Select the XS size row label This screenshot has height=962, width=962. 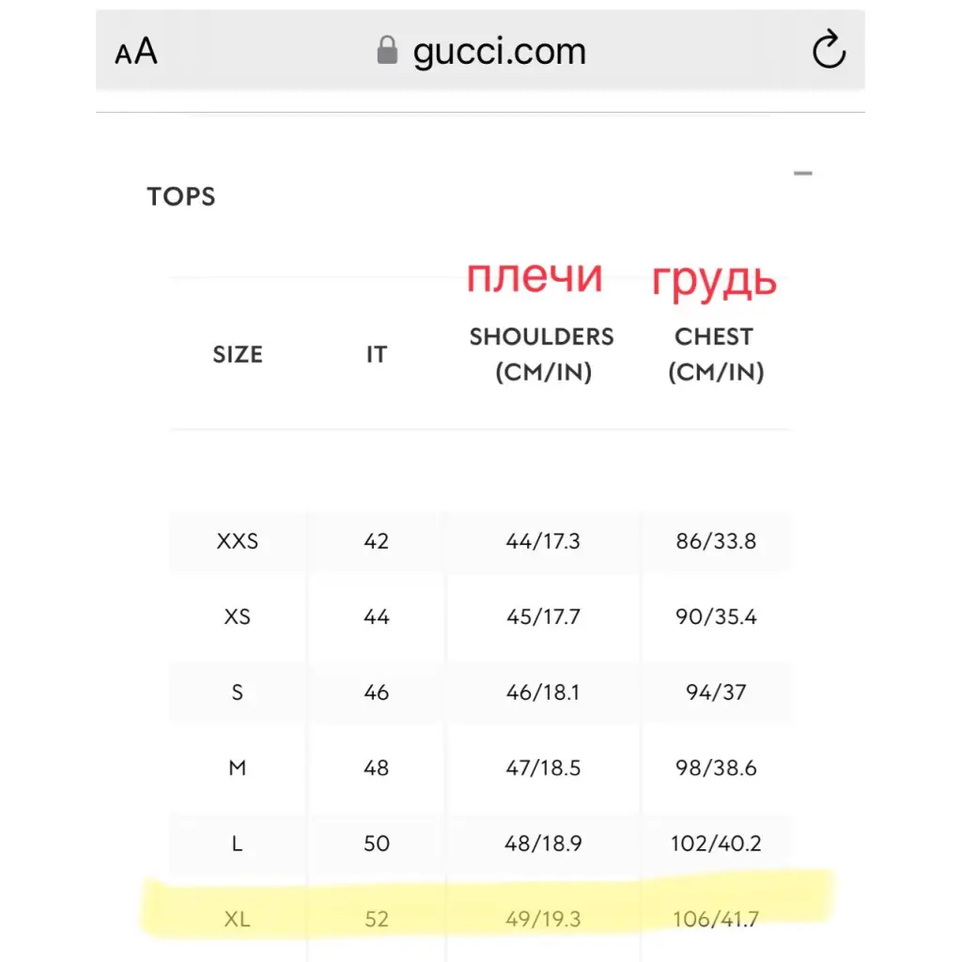click(x=238, y=616)
